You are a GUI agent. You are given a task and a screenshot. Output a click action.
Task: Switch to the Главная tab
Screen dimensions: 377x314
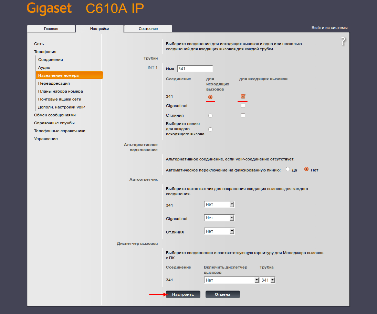51,29
